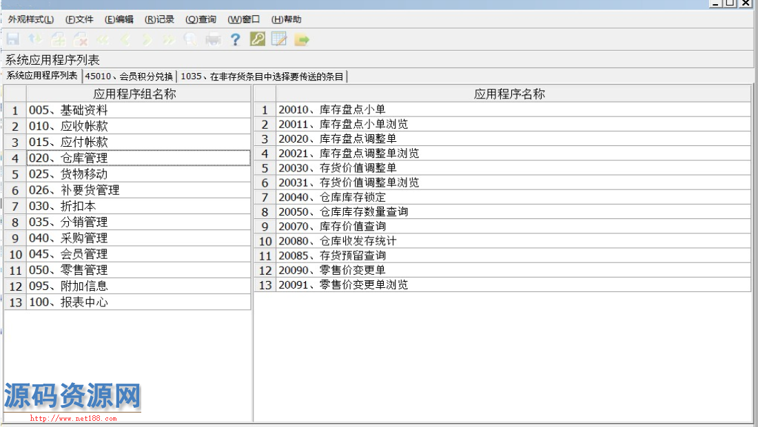Open the 外观样式 menu
758x427 pixels.
click(31, 19)
